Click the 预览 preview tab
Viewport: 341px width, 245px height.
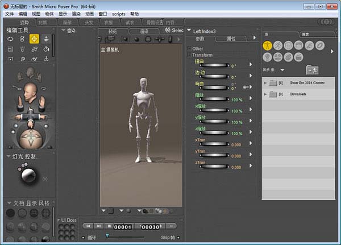112,31
